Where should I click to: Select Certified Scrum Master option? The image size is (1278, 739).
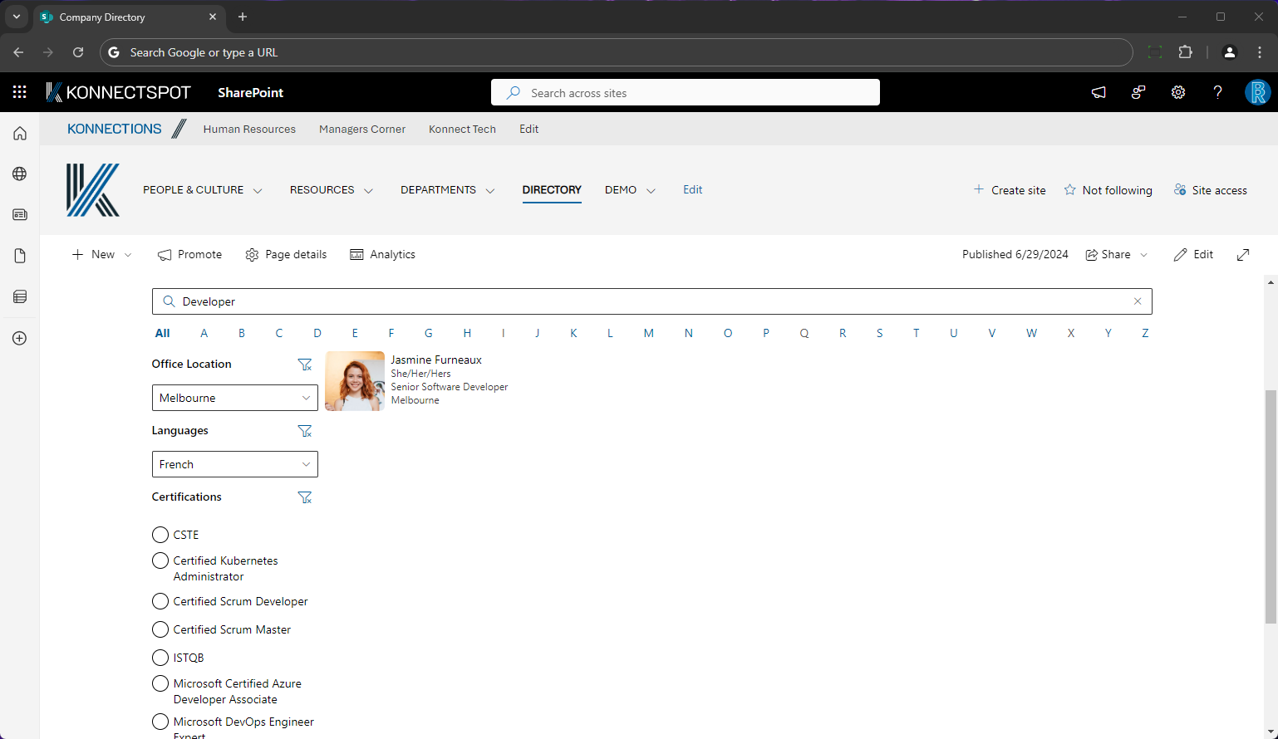(x=160, y=629)
